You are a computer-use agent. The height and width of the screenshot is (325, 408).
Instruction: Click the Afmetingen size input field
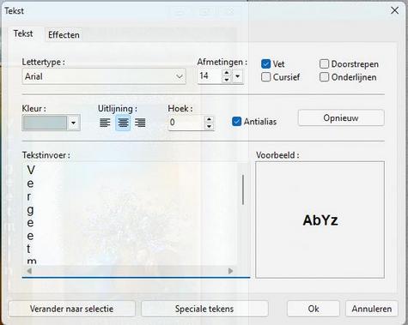(210, 76)
